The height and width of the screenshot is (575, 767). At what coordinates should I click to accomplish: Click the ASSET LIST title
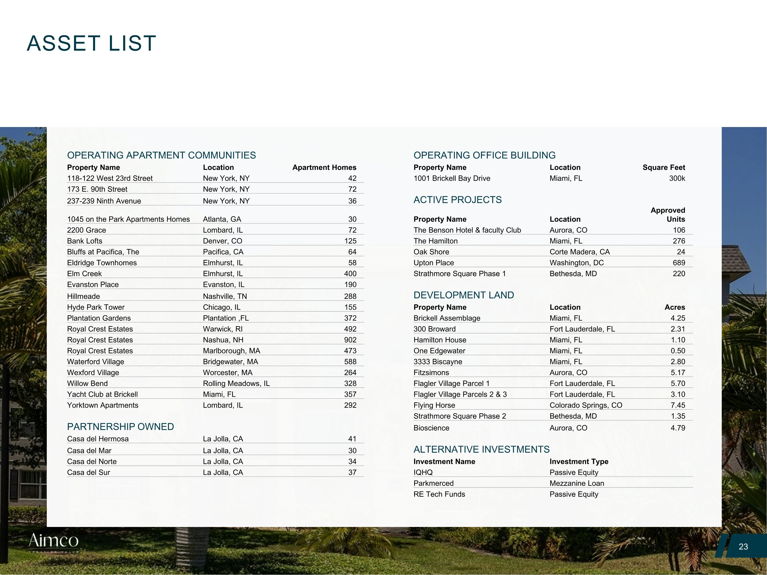92,44
